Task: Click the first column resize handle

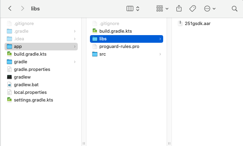Action: tap(83, 143)
